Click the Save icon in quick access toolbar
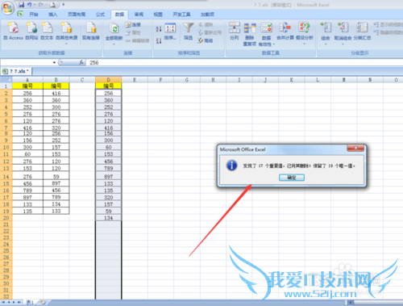Screen dimensions: 403x306 pos(22,5)
